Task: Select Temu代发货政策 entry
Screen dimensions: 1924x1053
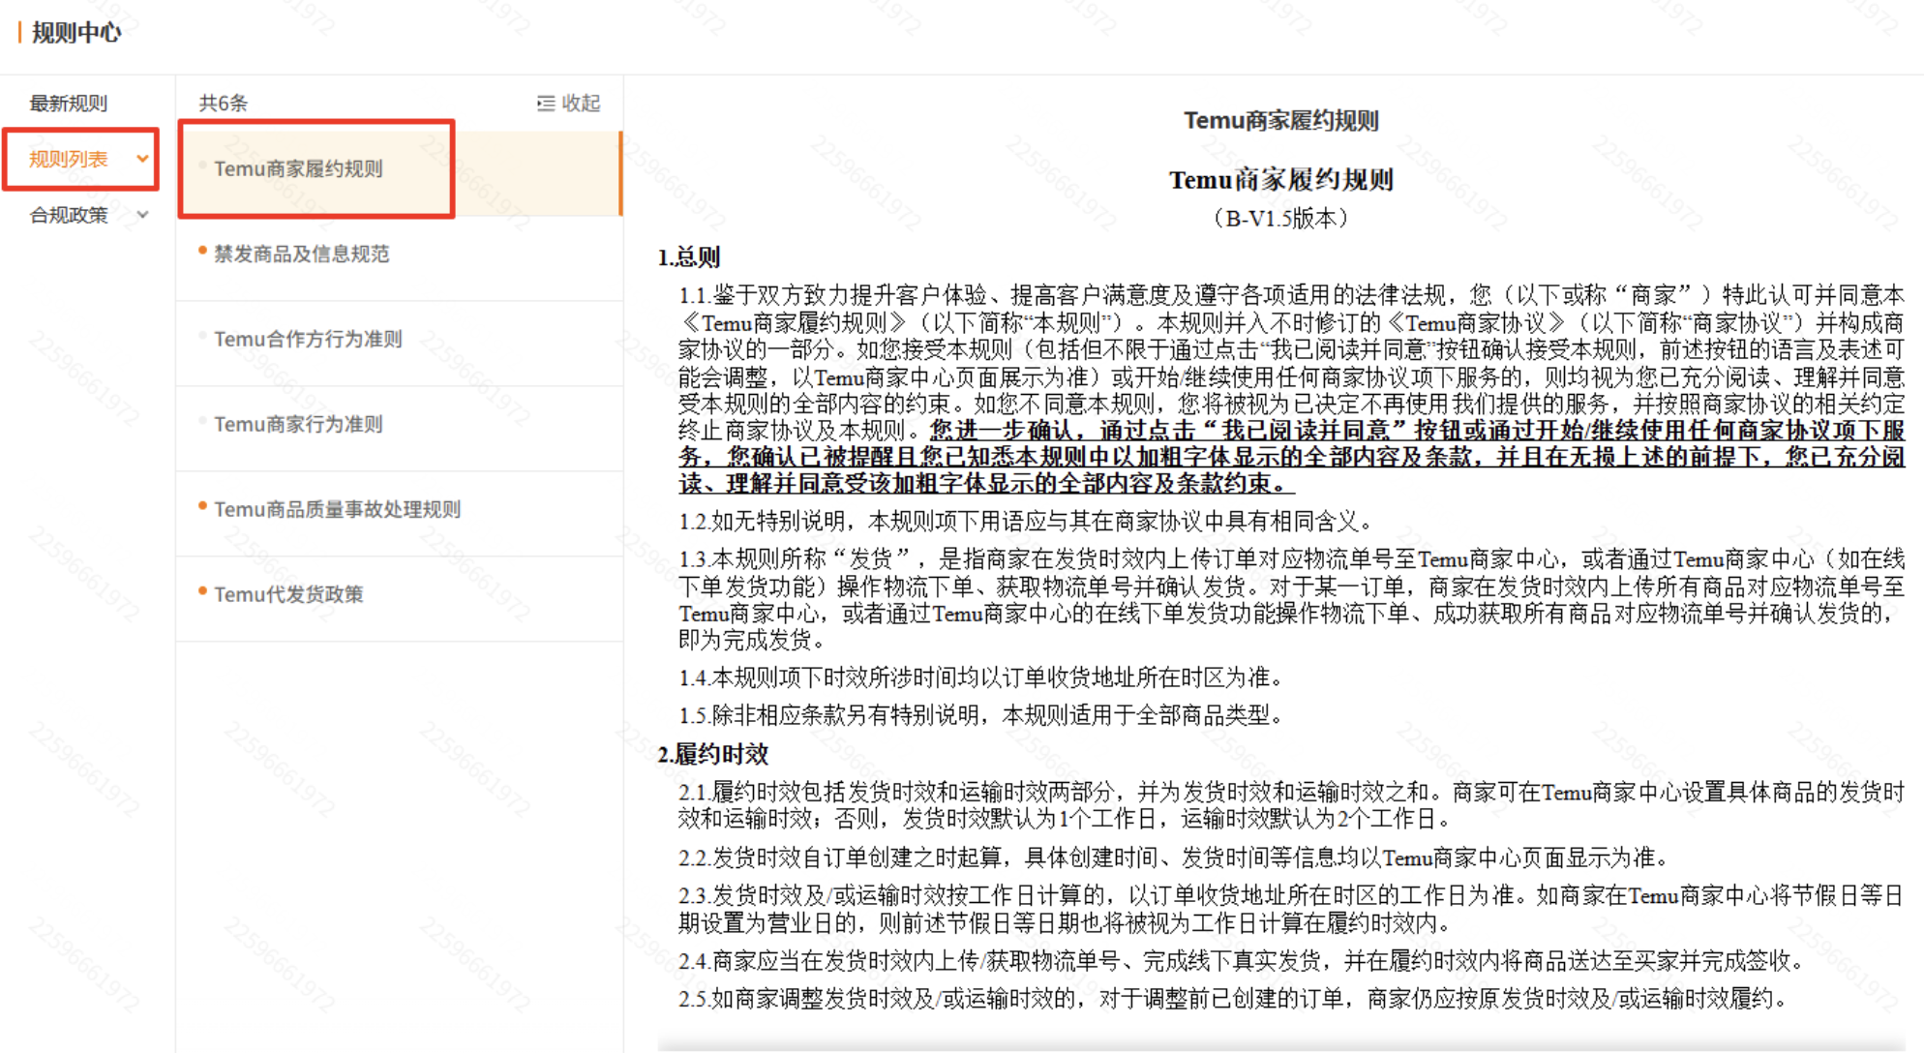Action: tap(288, 593)
